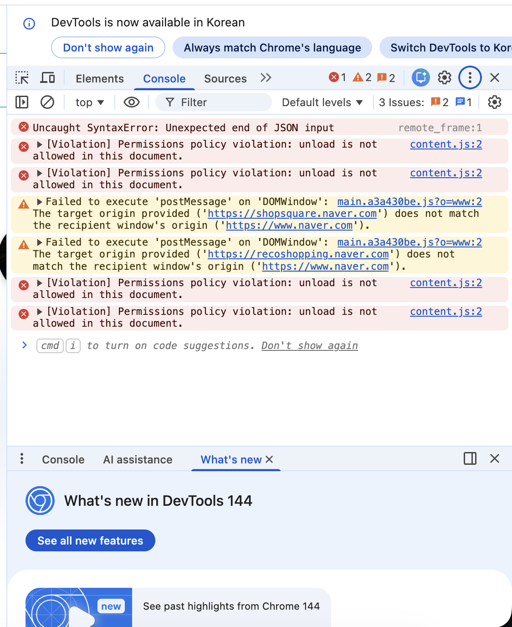Open the shopsquare.naver.com link
This screenshot has width=512, height=627.
click(292, 214)
